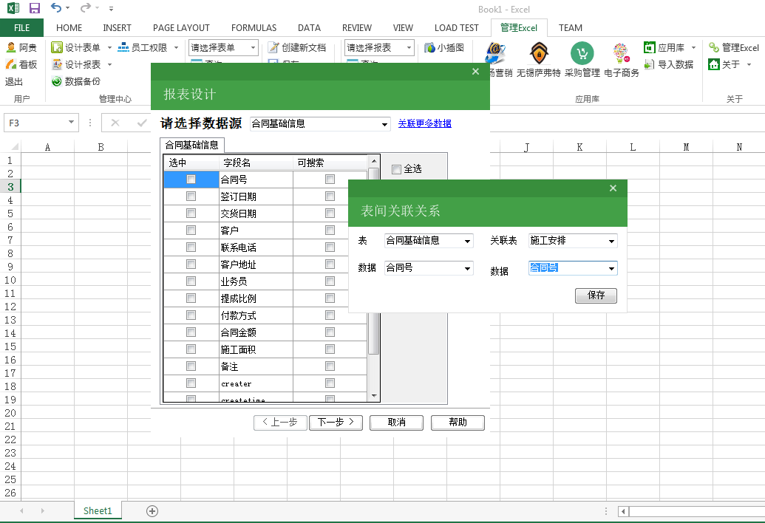
Task: Switch to the FORMULAS ribbon tab
Action: 254,28
